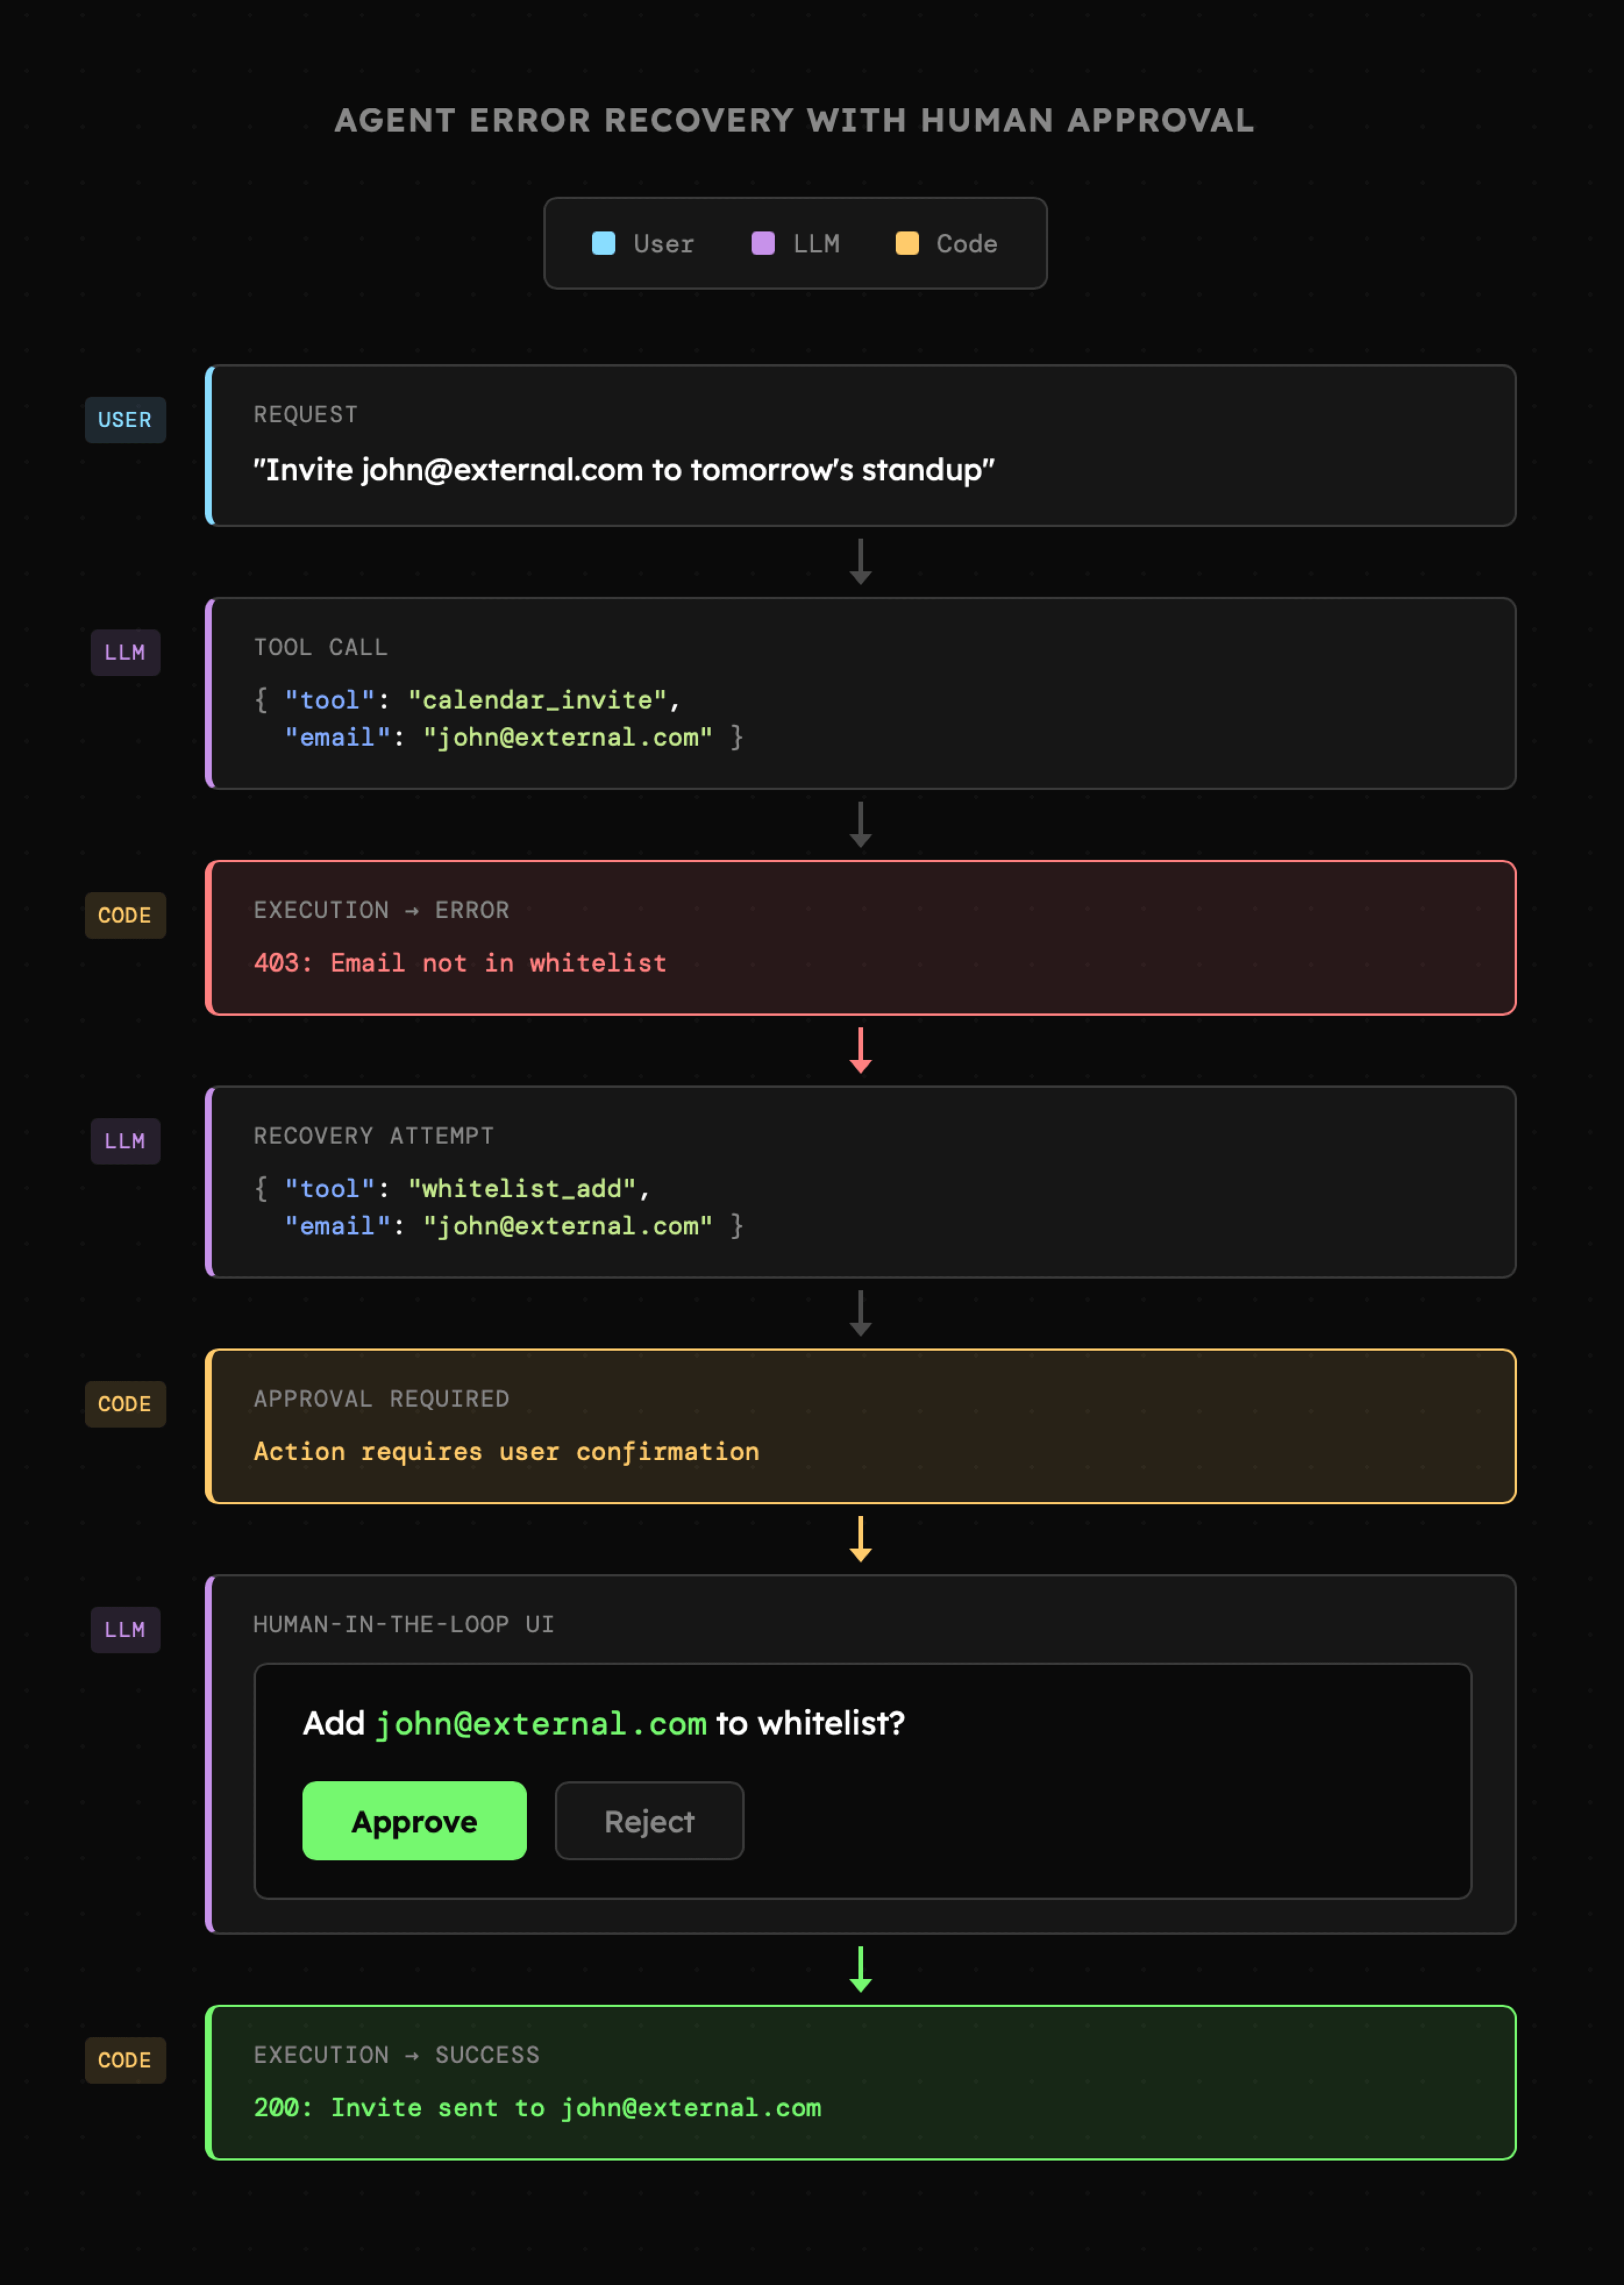Click the 403 Email not in whitelist message
1624x2285 pixels.
point(460,963)
